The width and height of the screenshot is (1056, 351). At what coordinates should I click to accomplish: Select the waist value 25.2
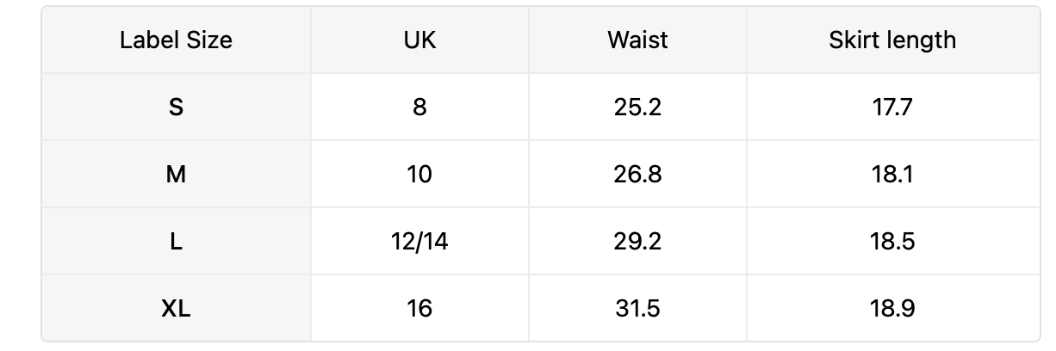637,107
